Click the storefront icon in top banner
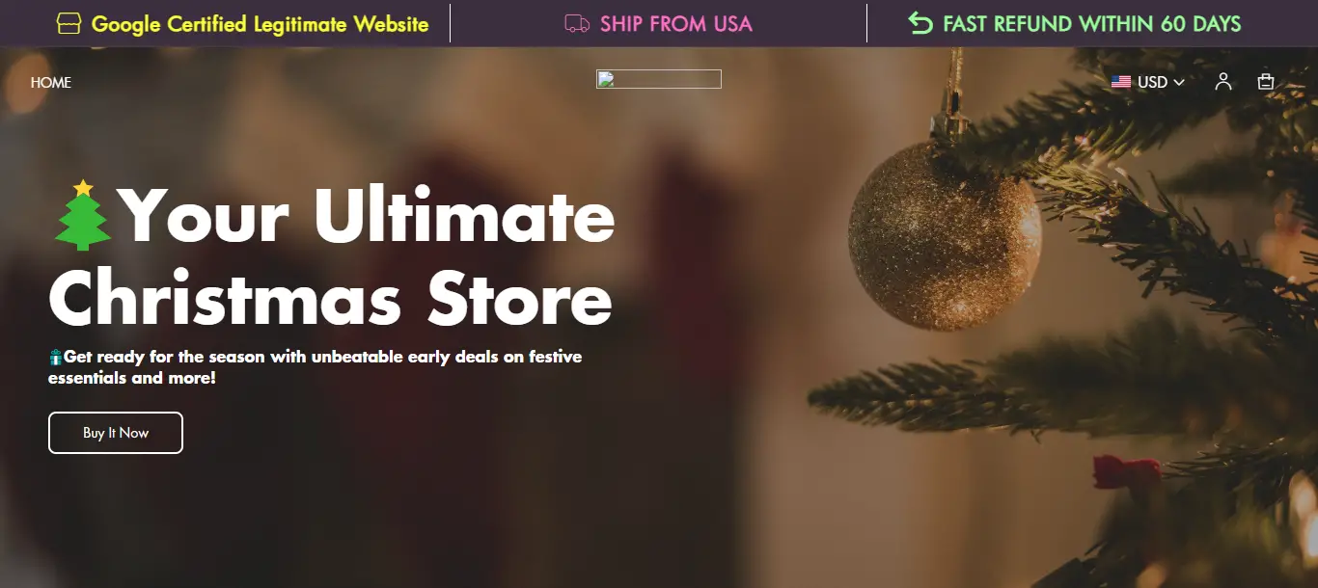Image resolution: width=1318 pixels, height=588 pixels. [x=69, y=23]
